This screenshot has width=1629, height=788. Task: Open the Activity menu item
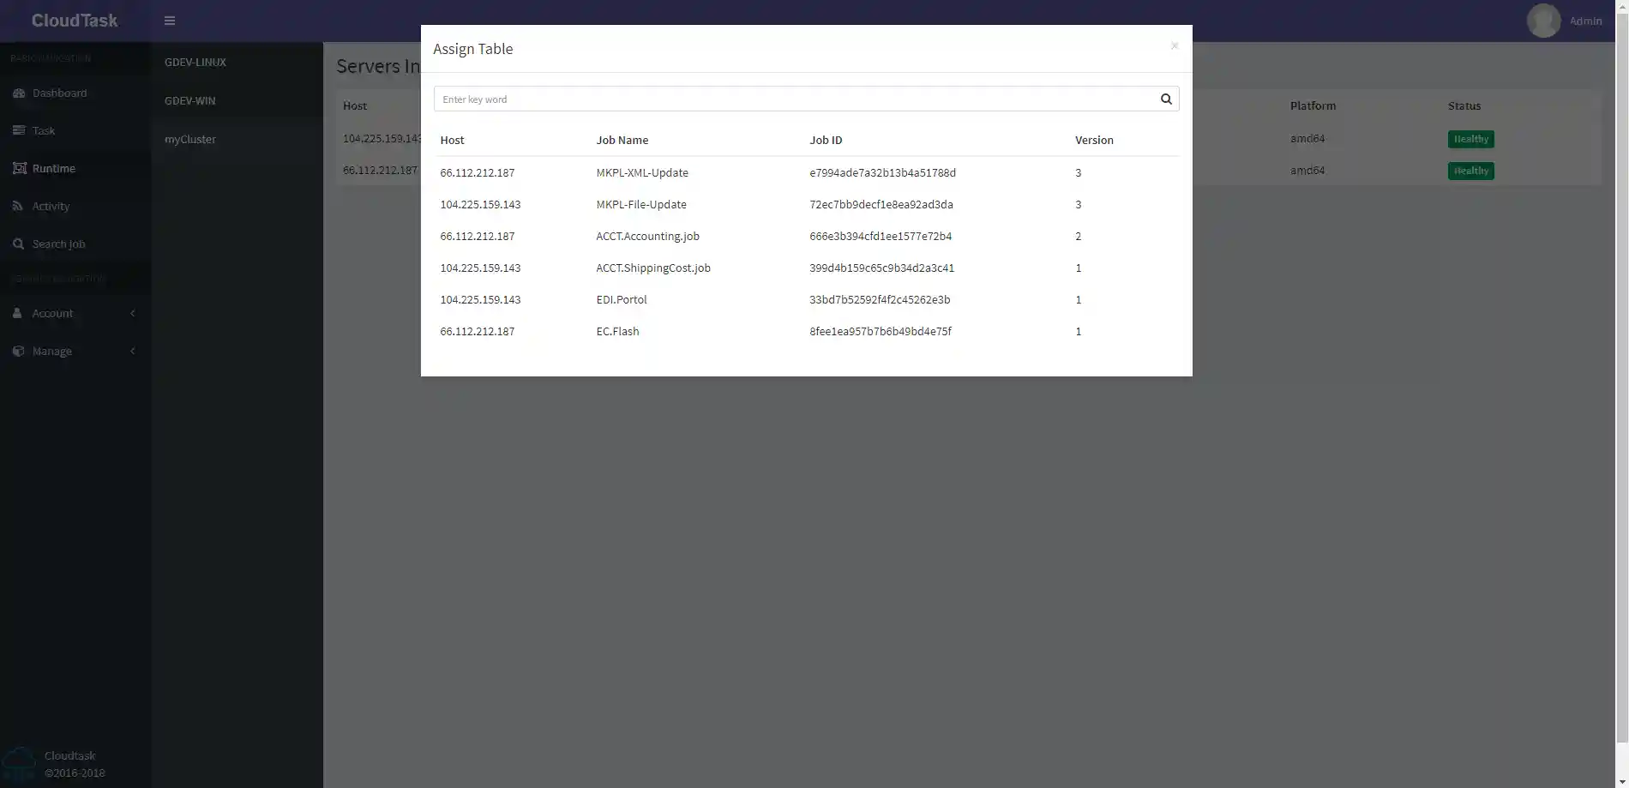[51, 206]
